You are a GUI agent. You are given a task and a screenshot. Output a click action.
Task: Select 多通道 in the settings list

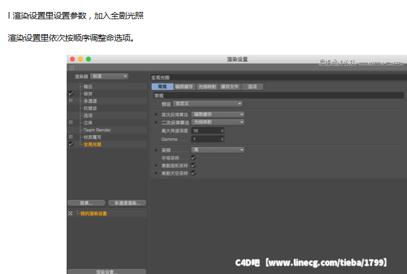90,101
